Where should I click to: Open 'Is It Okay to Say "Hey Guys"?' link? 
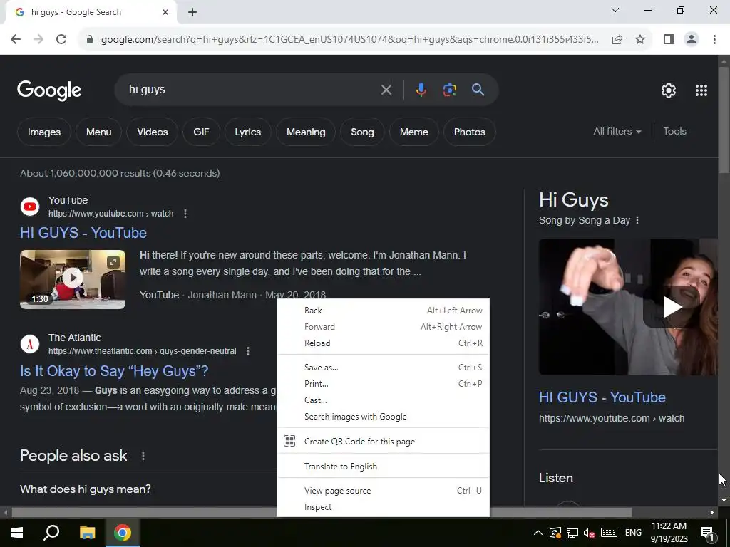pos(114,371)
